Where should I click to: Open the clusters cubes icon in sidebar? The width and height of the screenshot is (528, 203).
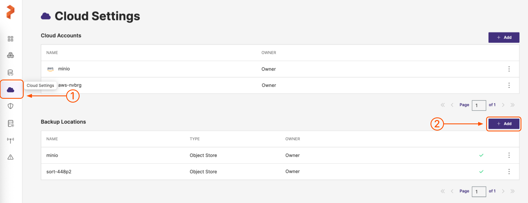tap(10, 55)
